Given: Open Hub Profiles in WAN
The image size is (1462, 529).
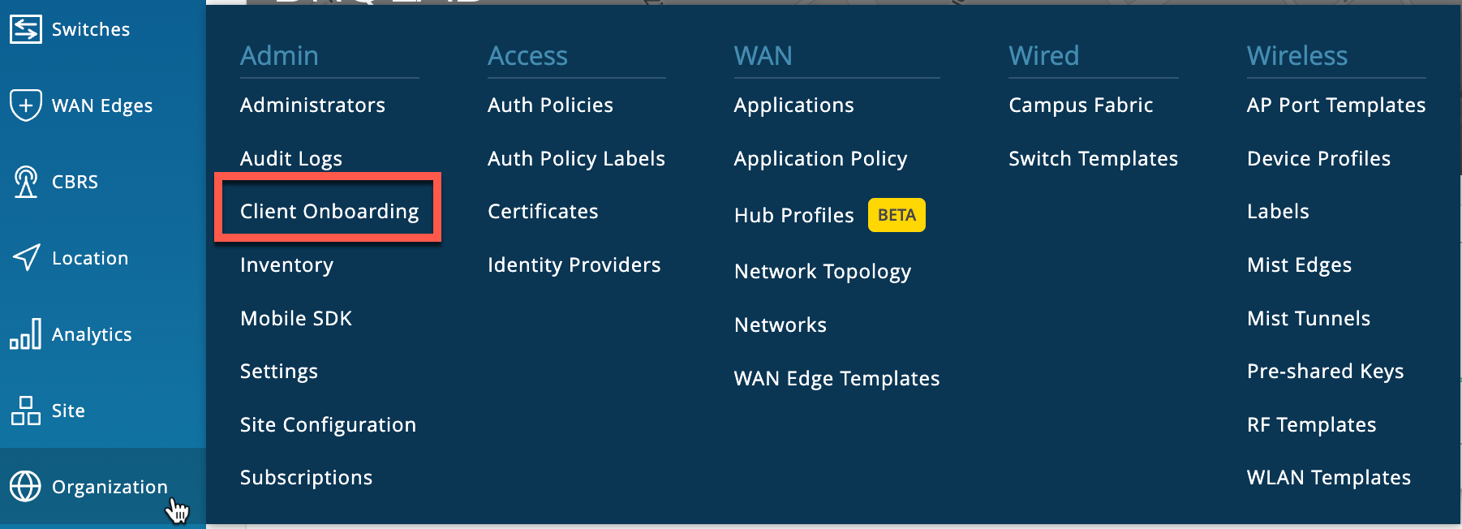Looking at the screenshot, I should 793,216.
